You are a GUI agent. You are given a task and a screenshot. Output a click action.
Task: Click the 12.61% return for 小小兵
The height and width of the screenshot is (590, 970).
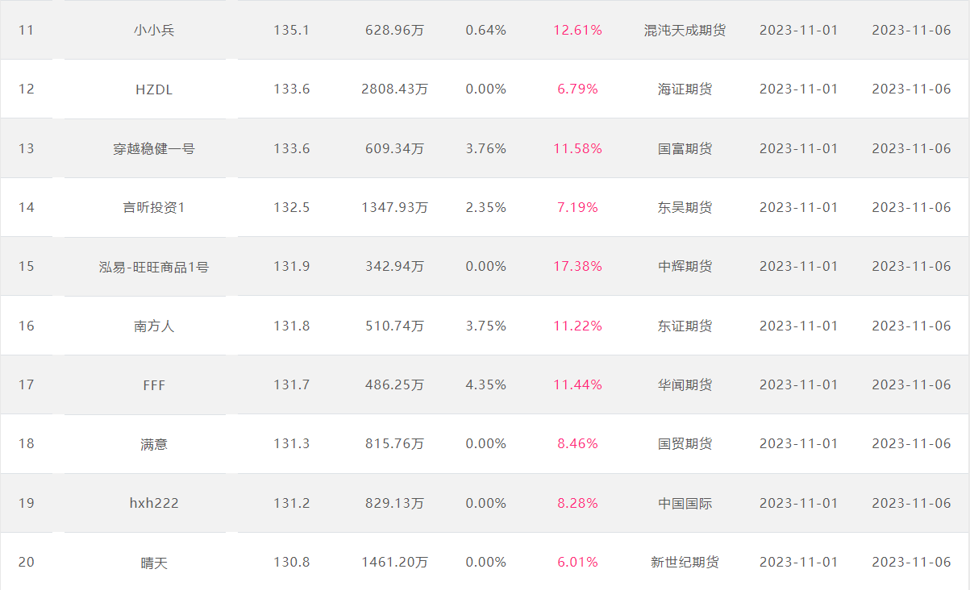click(x=577, y=31)
